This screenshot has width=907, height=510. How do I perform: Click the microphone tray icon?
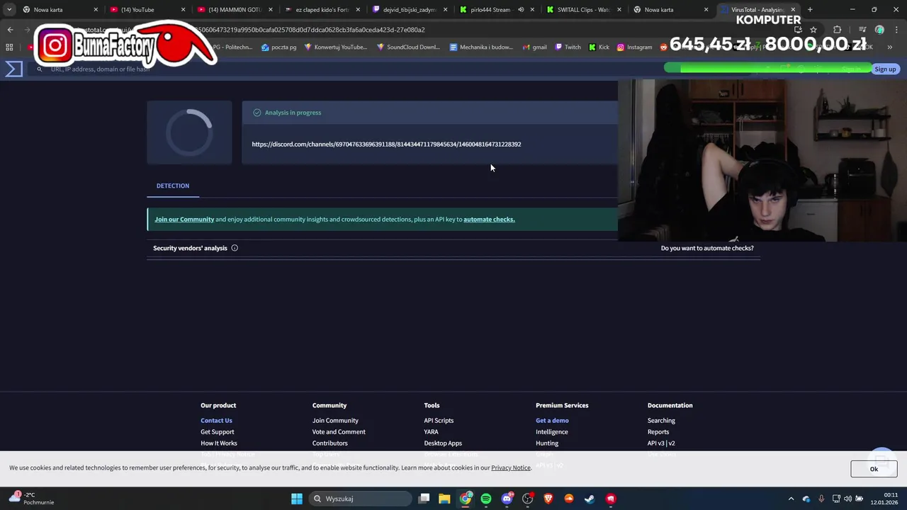click(821, 499)
